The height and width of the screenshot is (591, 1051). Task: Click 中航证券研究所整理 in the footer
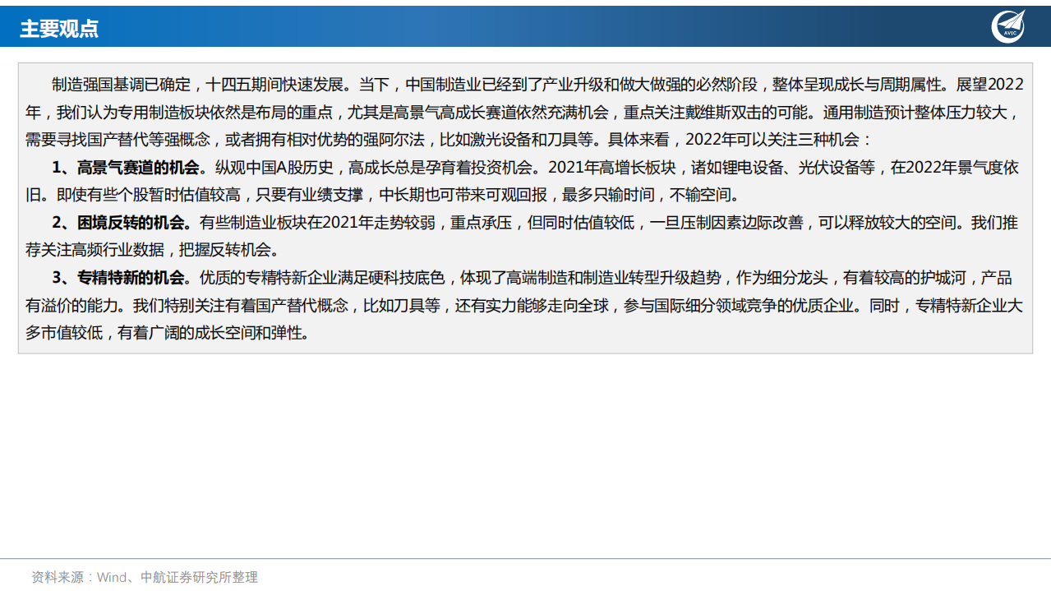coord(199,577)
